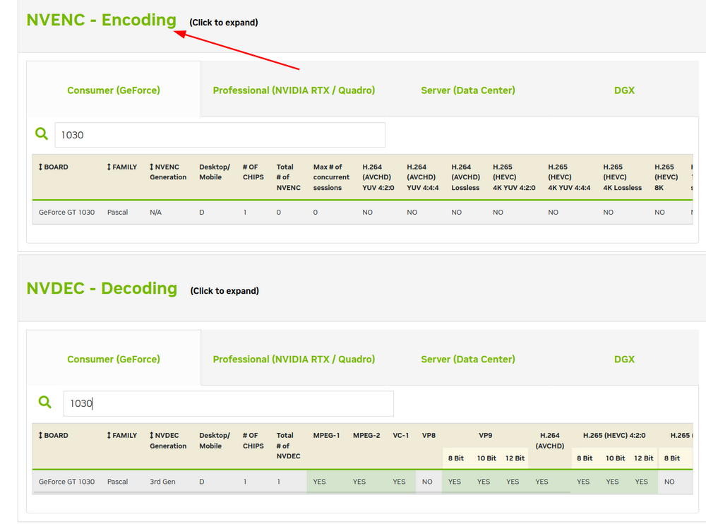Select Consumer (GeForce) tab under NVENC

click(114, 90)
